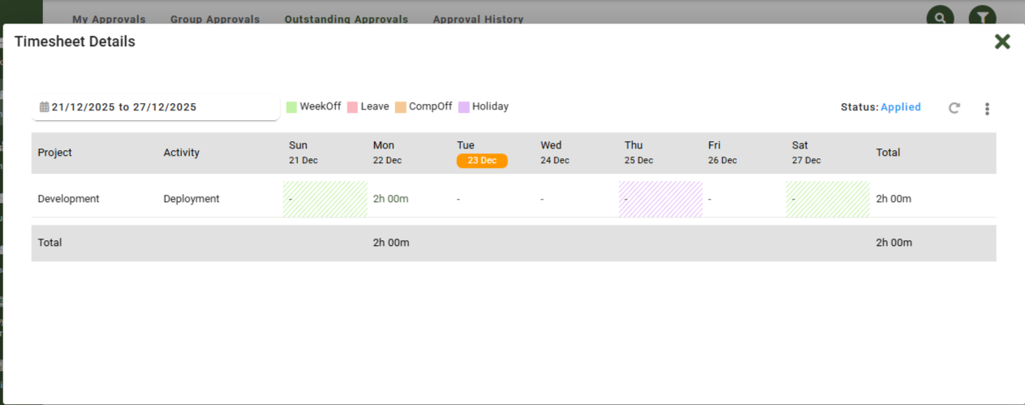Open the Group Approvals tab
This screenshot has width=1025, height=405.
pos(215,19)
